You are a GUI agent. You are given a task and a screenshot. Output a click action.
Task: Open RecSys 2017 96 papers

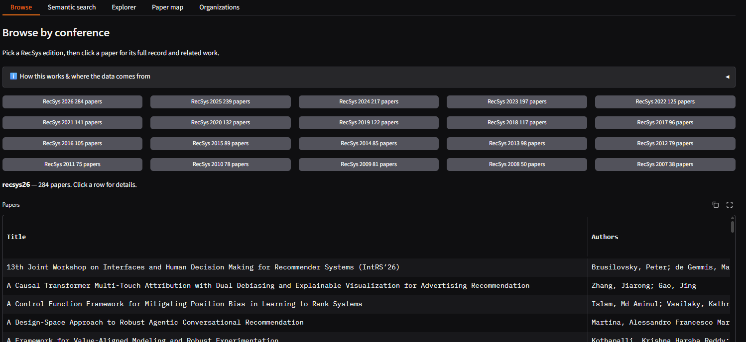click(665, 123)
